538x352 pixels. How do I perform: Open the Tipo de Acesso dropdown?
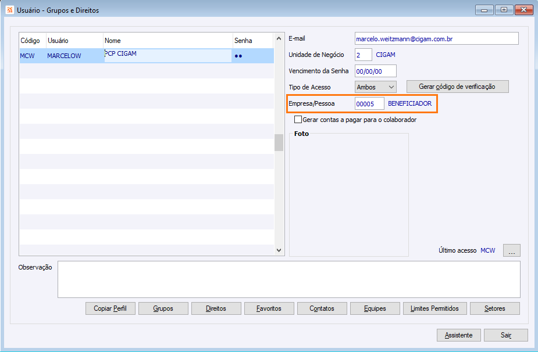(376, 87)
